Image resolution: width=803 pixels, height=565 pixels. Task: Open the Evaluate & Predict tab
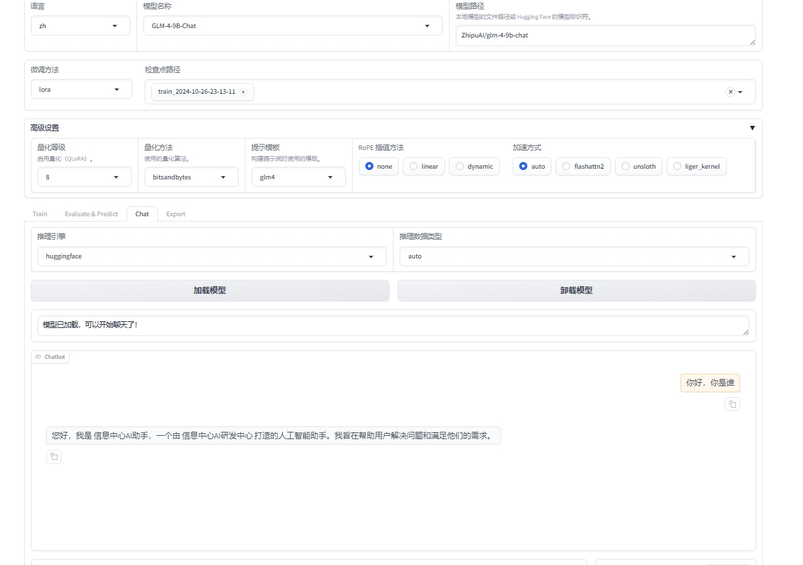[x=91, y=214]
